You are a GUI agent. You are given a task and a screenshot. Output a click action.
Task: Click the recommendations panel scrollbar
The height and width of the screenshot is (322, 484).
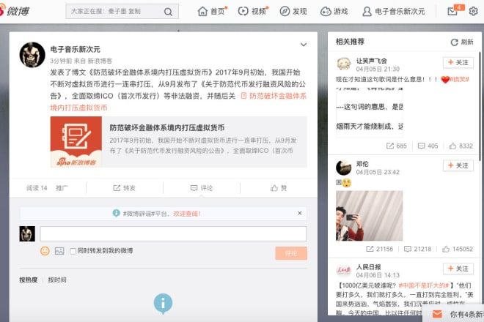point(480,106)
